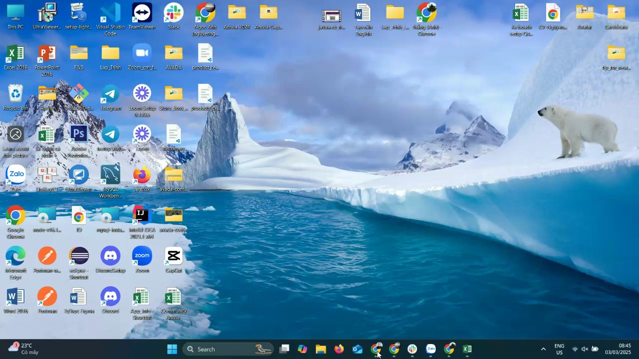Image resolution: width=639 pixels, height=359 pixels.
Task: Select the customers file icon
Action: [x=174, y=138]
